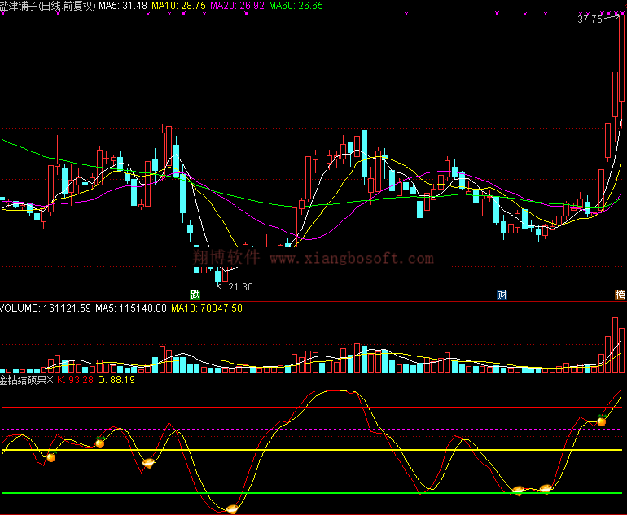627x515 pixels.
Task: Click the 37.75 high price label
Action: pos(590,20)
